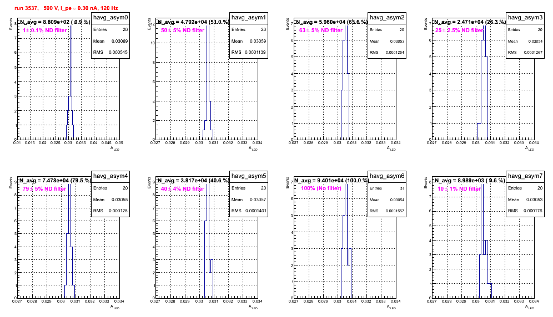
Task: Click RMS 0.000545 in havg_asym0 box
Action: coord(110,52)
